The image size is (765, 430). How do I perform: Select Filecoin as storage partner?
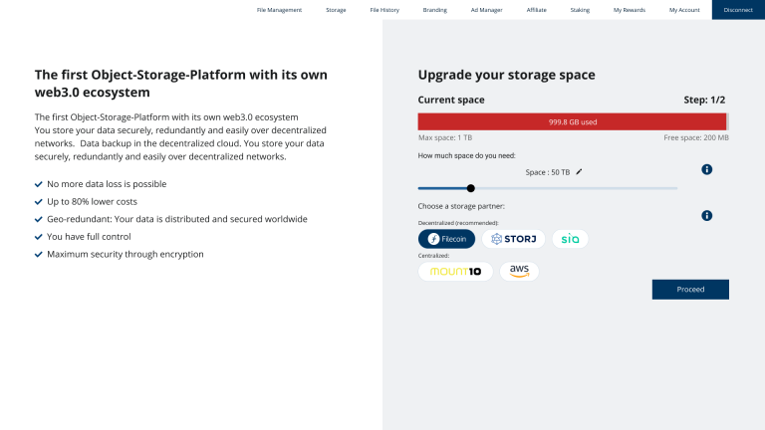(446, 239)
